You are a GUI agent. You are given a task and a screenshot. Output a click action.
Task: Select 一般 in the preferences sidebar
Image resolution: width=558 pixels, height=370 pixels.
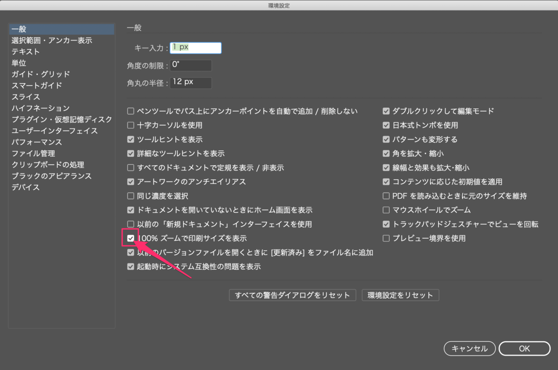point(61,29)
